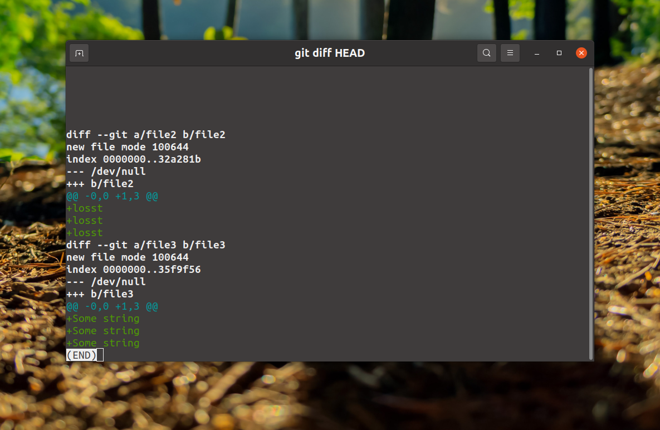Minimize the terminal window
This screenshot has height=430, width=660.
537,53
